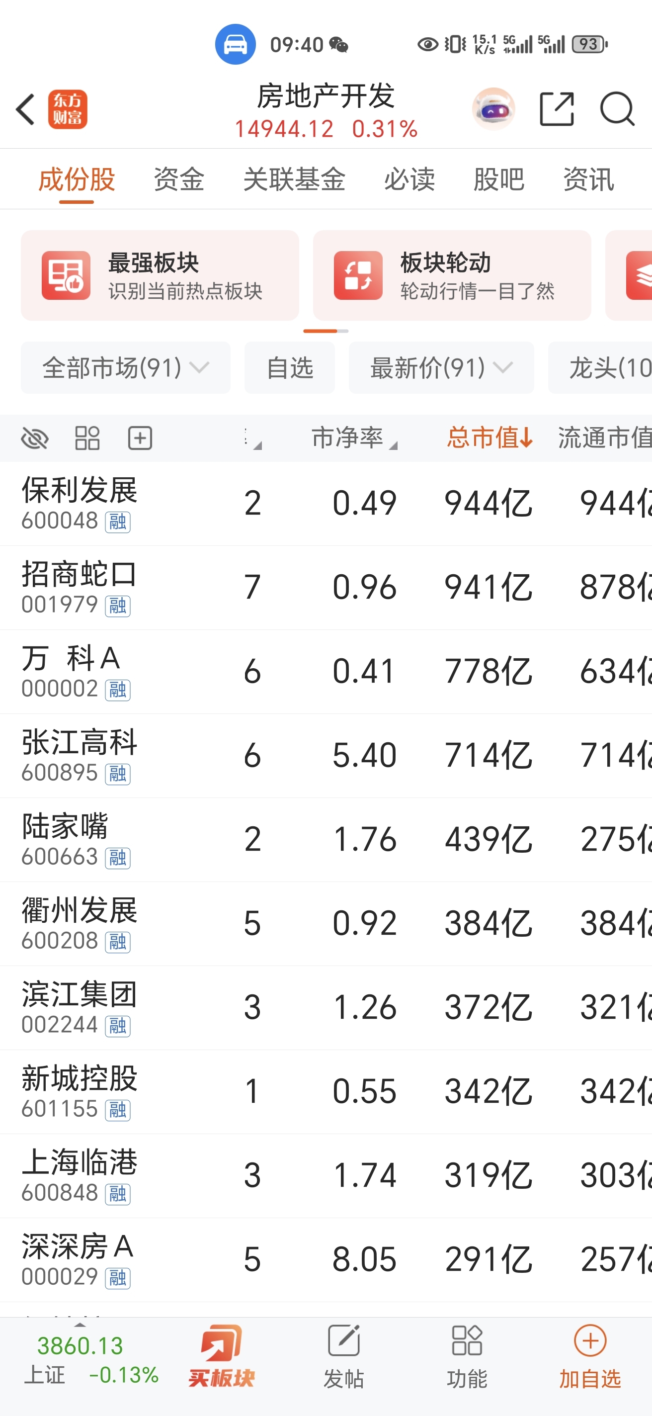This screenshot has height=1416, width=652.
Task: Tap the battery indicator in status bar
Action: (590, 45)
